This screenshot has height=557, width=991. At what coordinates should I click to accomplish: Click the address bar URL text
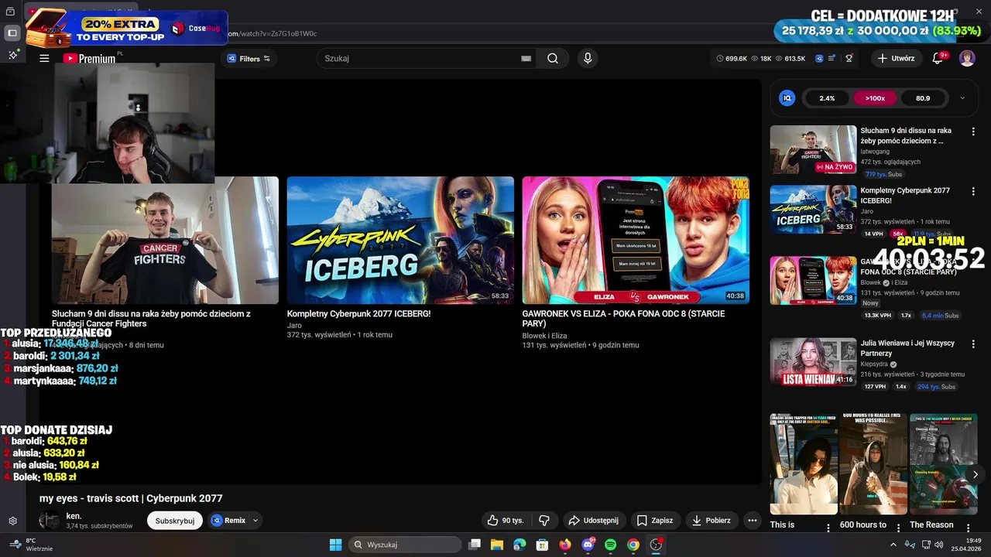pos(273,33)
